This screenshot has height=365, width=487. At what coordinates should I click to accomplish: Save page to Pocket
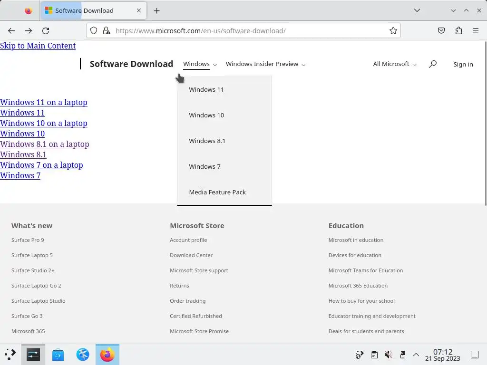[x=441, y=30]
